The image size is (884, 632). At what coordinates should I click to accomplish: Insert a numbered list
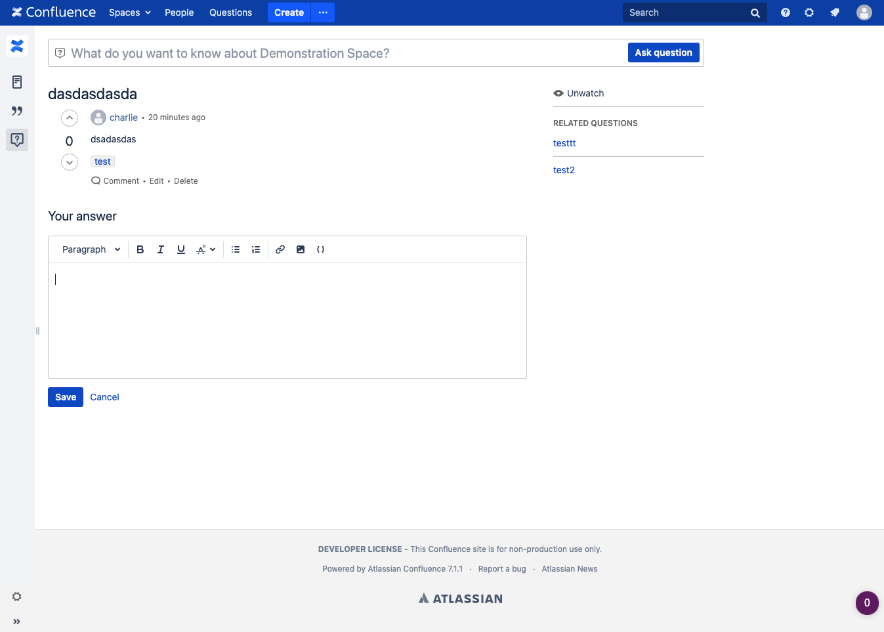point(256,249)
